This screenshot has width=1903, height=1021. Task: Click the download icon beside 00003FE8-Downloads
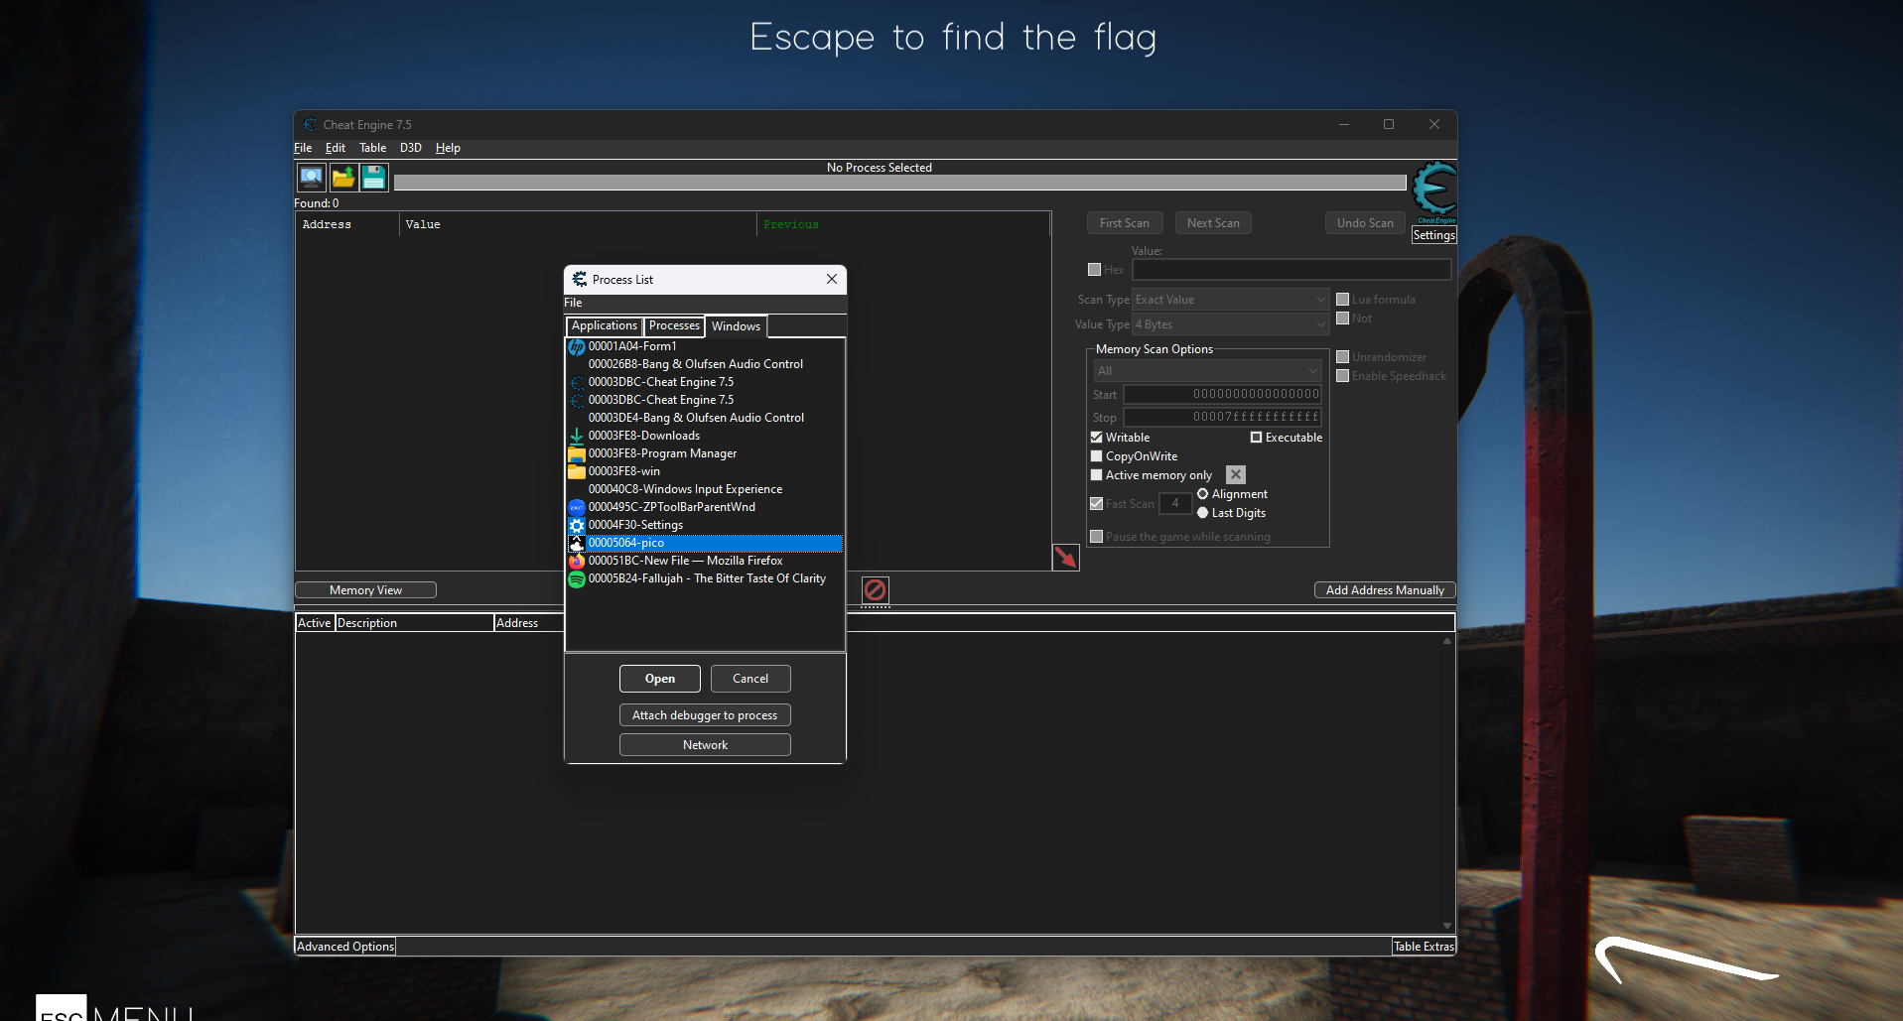pyautogui.click(x=577, y=436)
